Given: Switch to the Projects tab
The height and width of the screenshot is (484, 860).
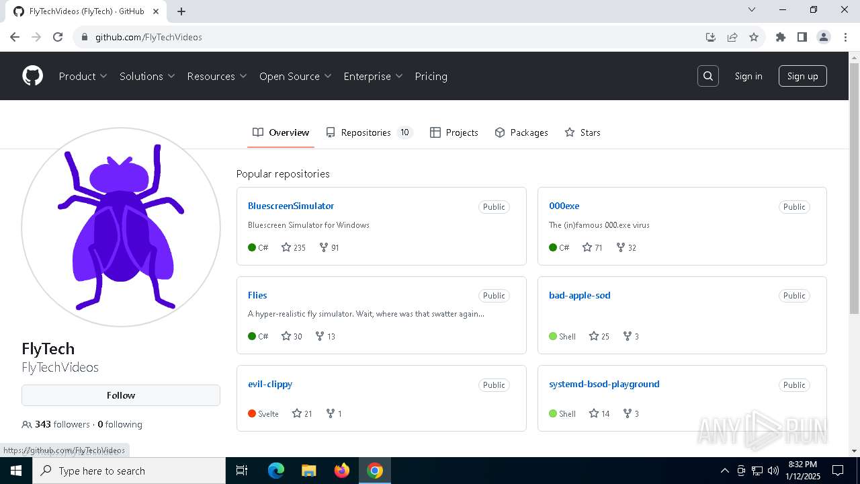Looking at the screenshot, I should coord(454,132).
